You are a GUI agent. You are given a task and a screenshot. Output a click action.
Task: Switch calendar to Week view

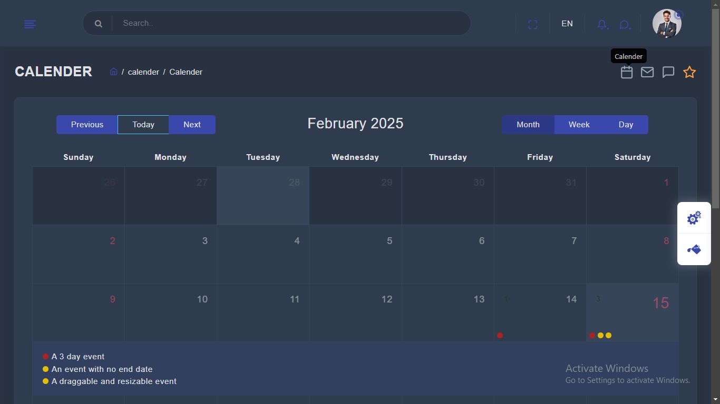click(x=579, y=125)
